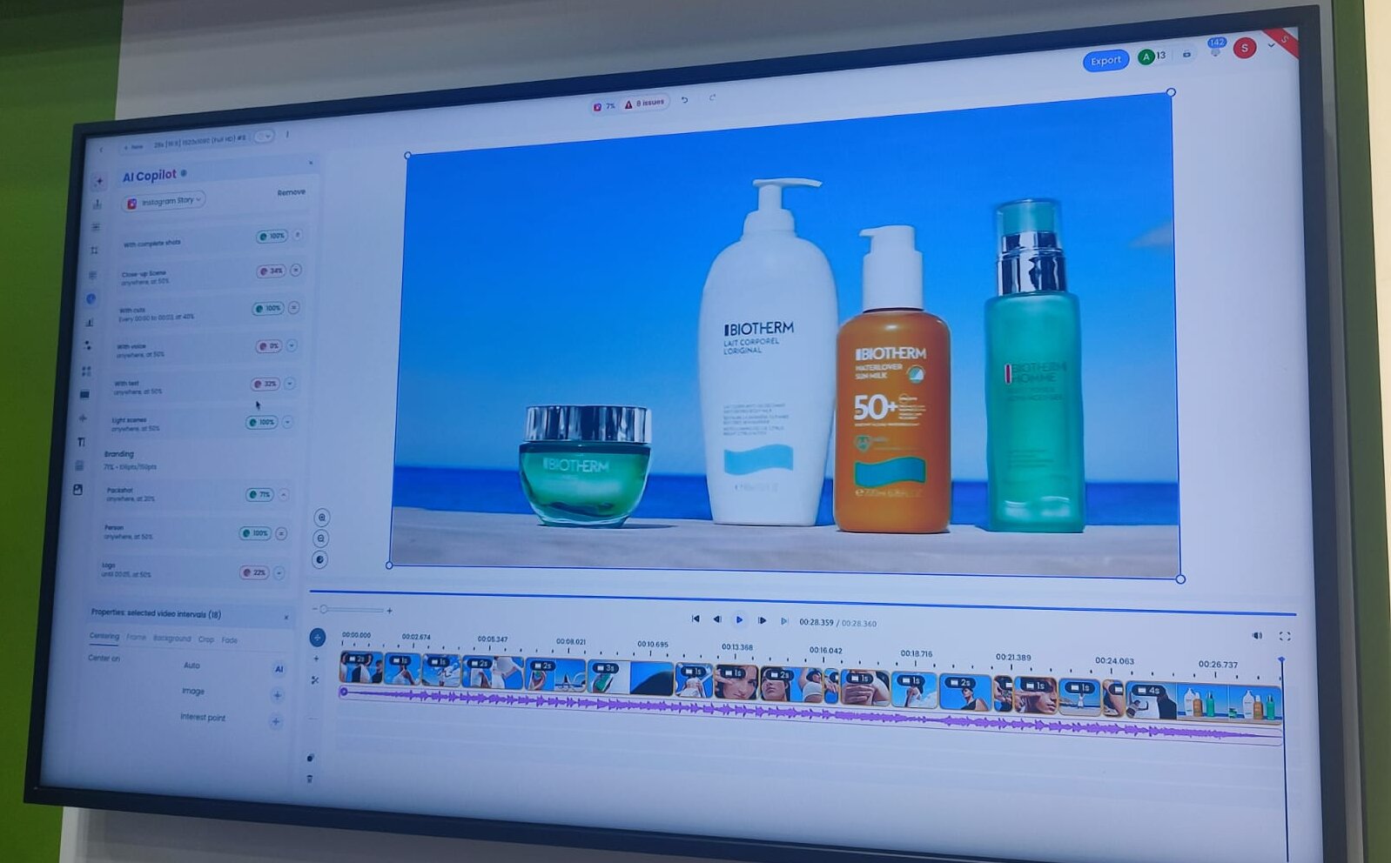Step back one frame
Screen dimensions: 1391x863
point(716,619)
